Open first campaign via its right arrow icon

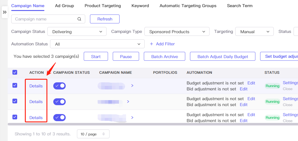point(132,86)
